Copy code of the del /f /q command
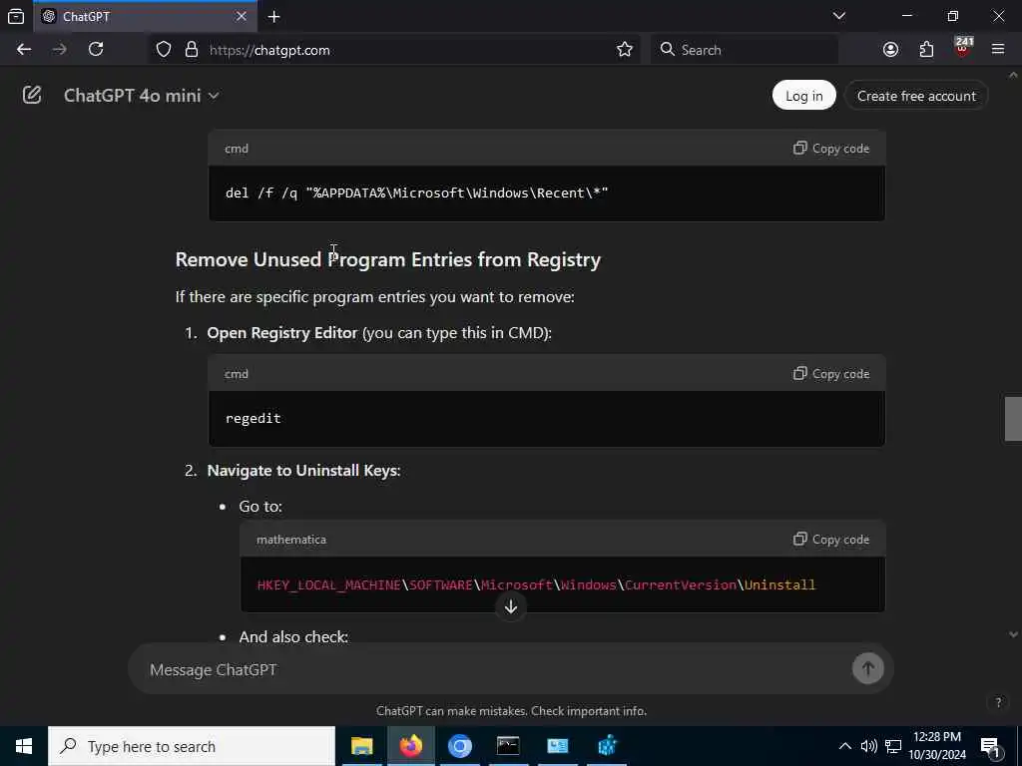 coord(831,149)
